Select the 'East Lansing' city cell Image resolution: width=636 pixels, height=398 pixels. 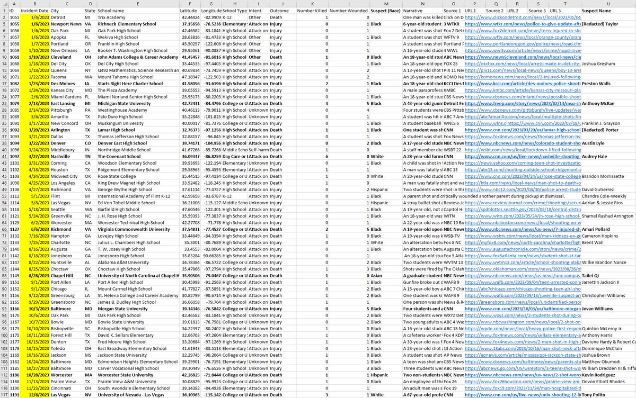click(x=66, y=104)
